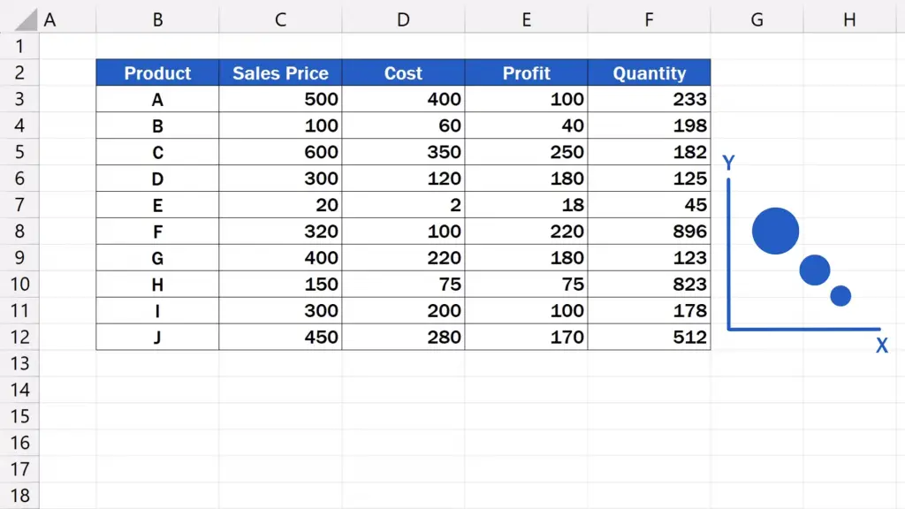This screenshot has height=509, width=905.
Task: Select row 7 header
Action: [x=19, y=205]
